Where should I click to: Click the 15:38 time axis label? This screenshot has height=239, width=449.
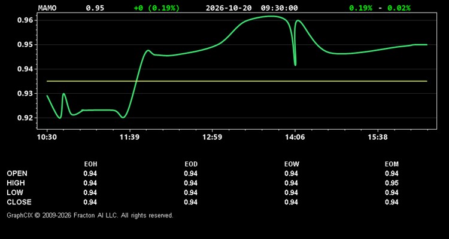(378, 137)
